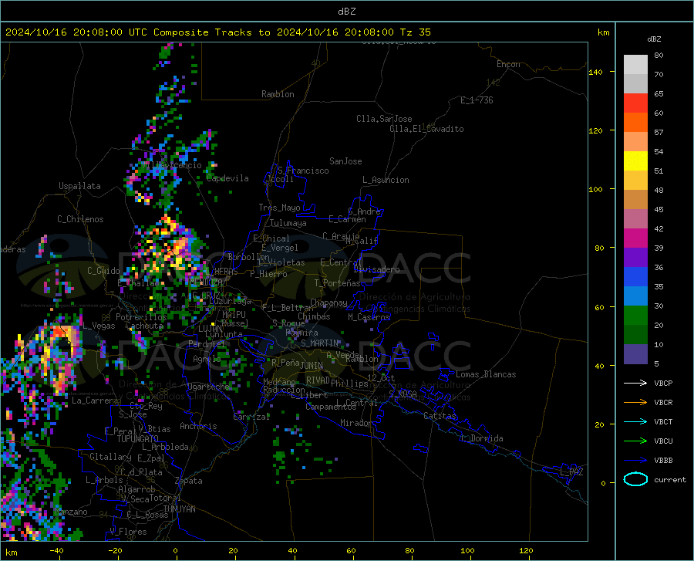Click the S_MARTIN map label
This screenshot has width=694, height=561.
320,343
